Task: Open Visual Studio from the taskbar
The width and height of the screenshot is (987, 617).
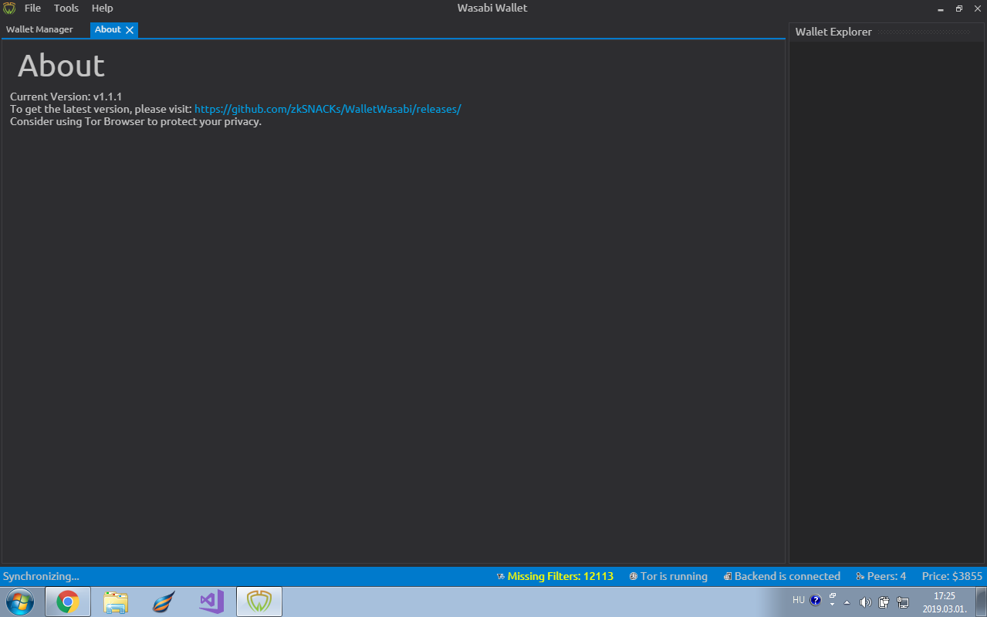Action: point(211,602)
